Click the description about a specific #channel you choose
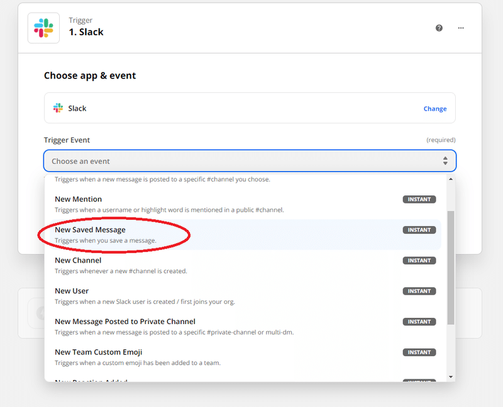Image resolution: width=503 pixels, height=407 pixels. pyautogui.click(x=162, y=179)
